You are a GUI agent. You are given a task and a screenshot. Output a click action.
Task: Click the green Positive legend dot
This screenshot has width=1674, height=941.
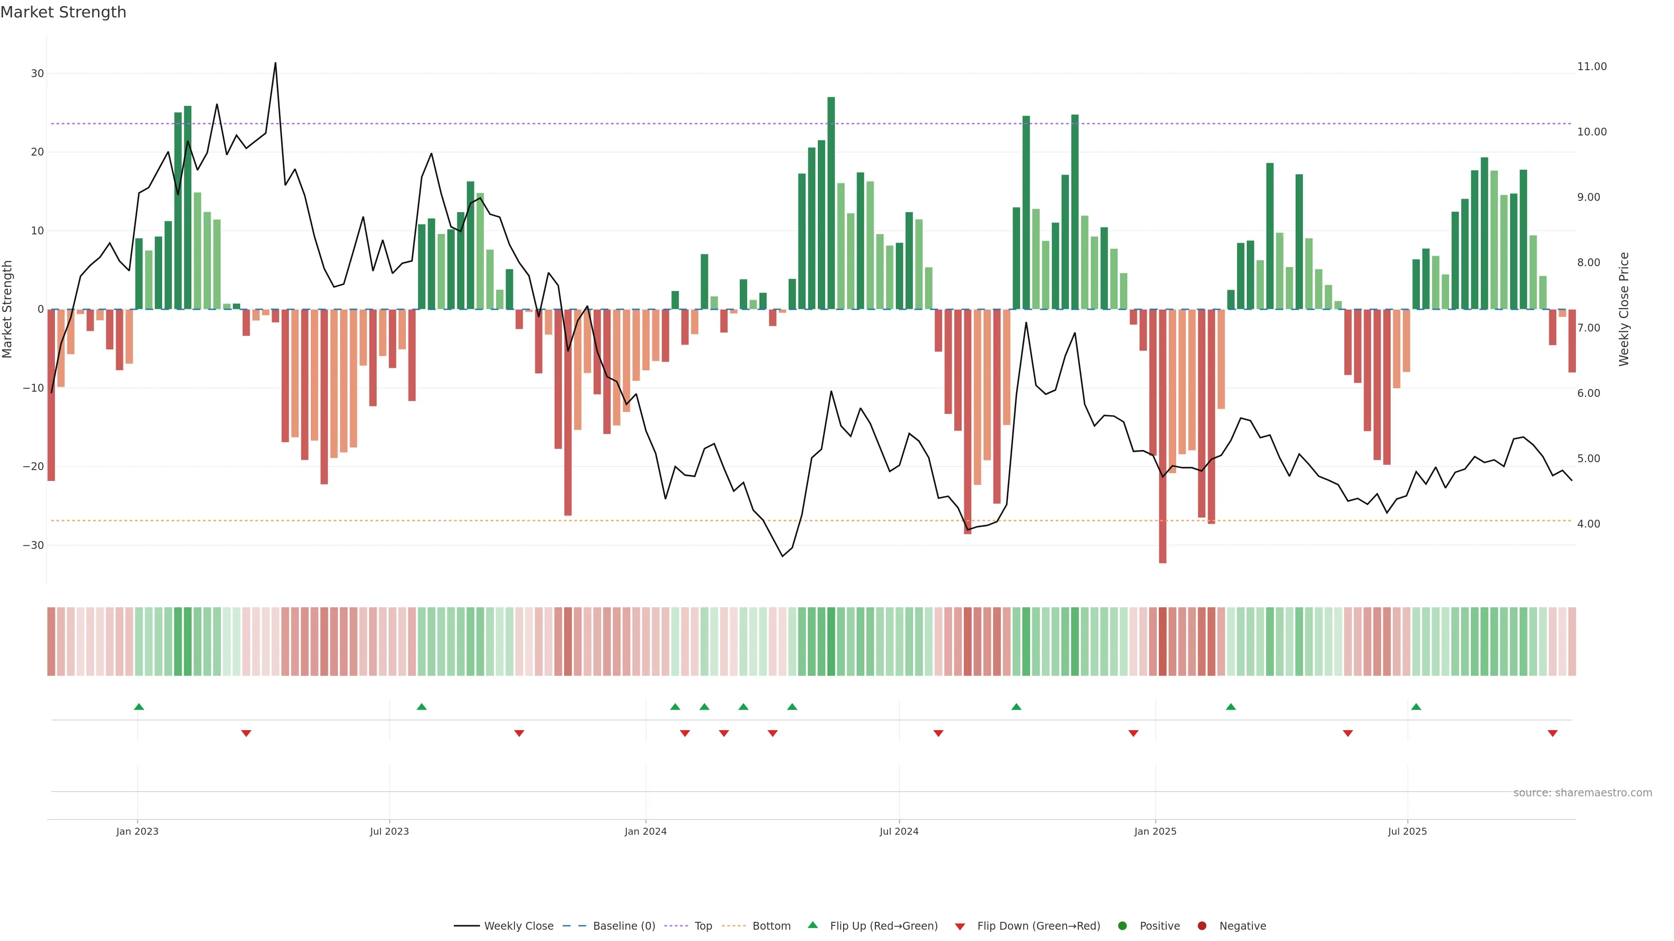coord(1122,925)
